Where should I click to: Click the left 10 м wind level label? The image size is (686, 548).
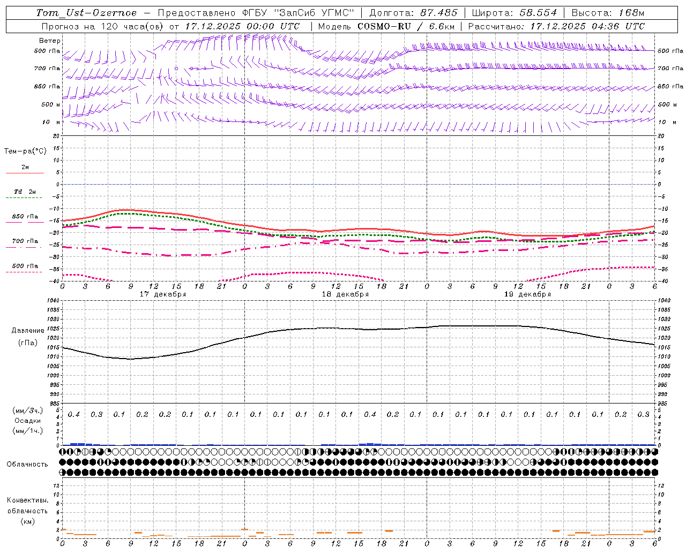tap(51, 122)
